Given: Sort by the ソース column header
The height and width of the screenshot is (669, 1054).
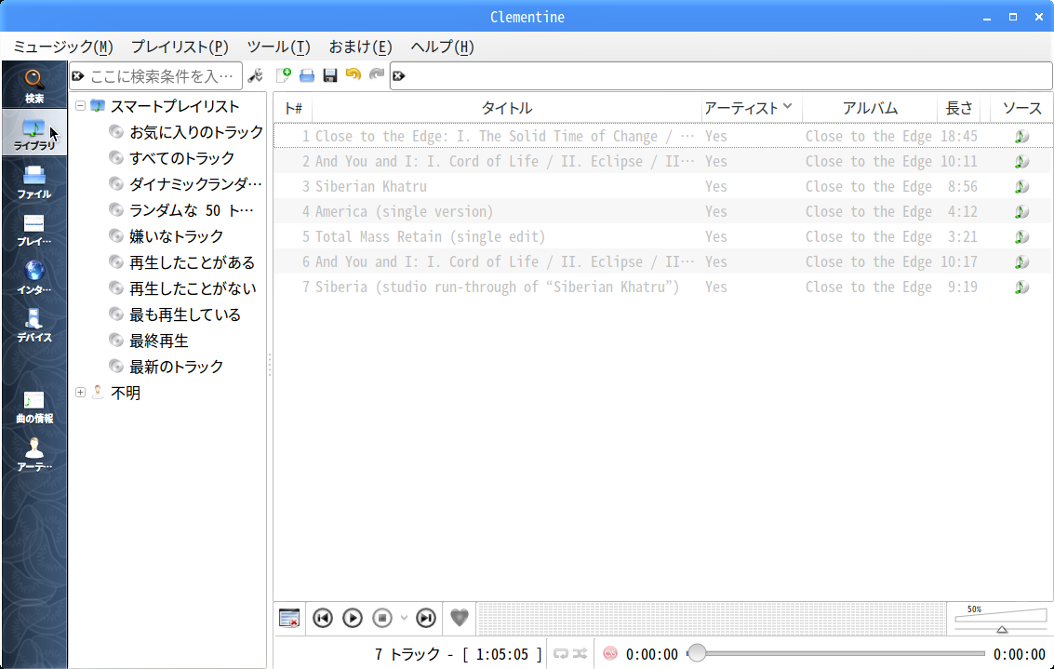Looking at the screenshot, I should click(1021, 108).
